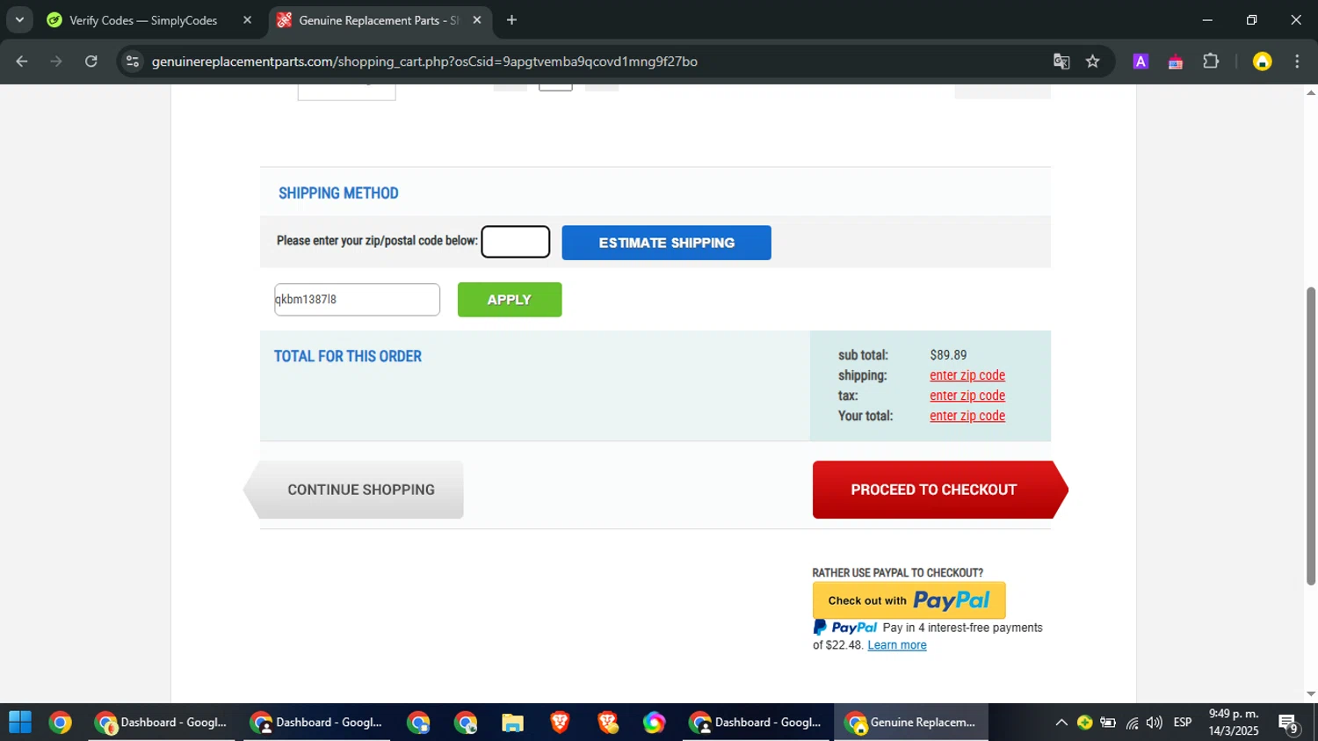Open site information icon in address bar

click(x=133, y=62)
